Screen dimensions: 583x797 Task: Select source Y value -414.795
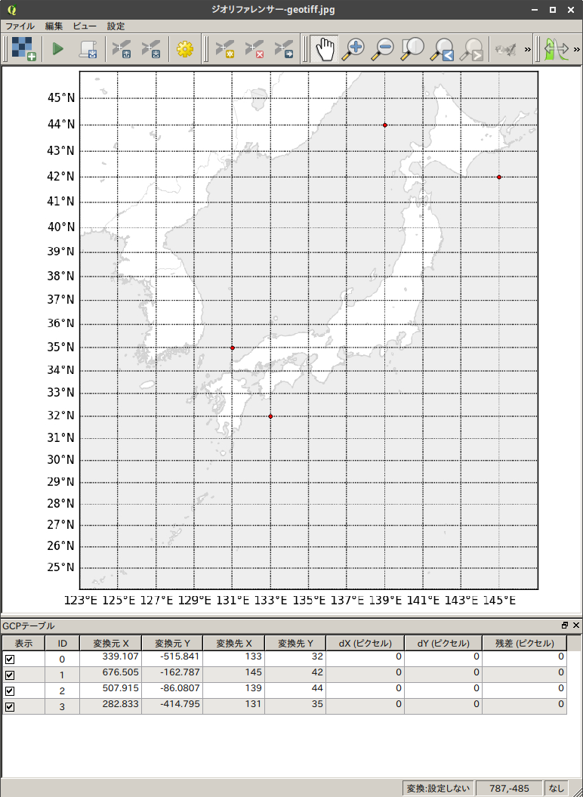tap(172, 706)
